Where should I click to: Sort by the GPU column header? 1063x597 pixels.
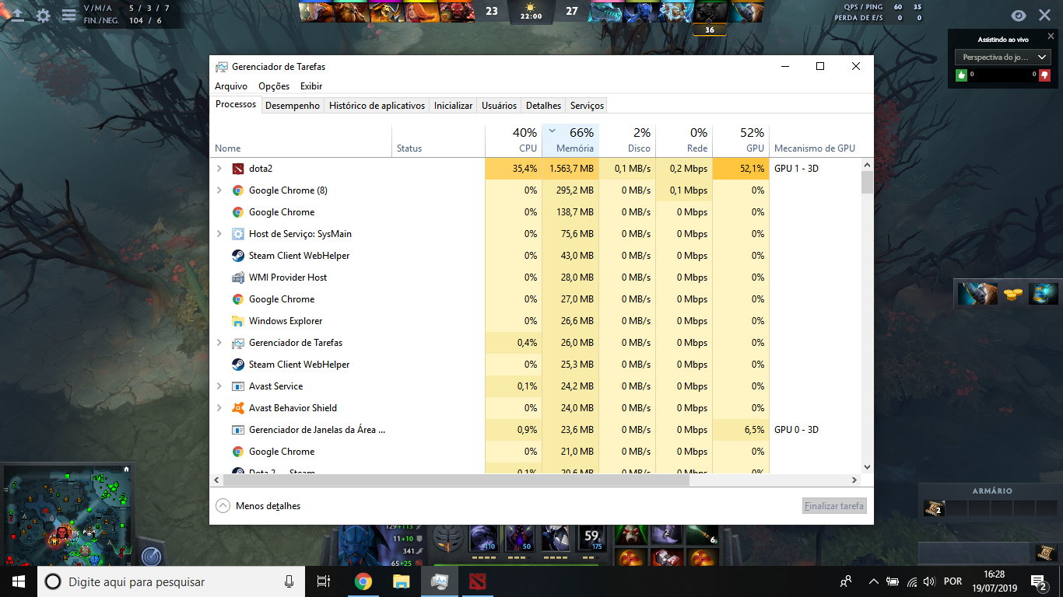741,140
